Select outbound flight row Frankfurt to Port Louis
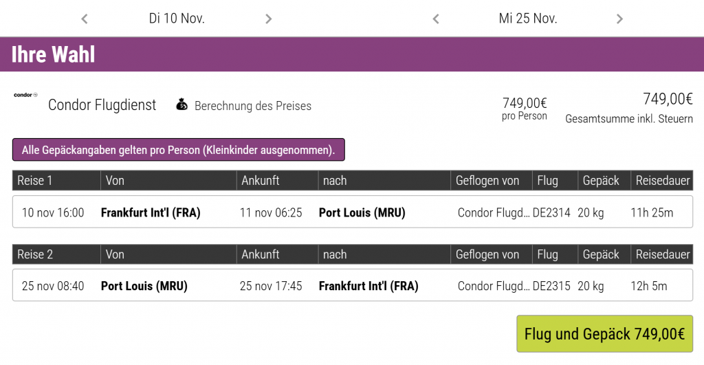This screenshot has width=704, height=365. pyautogui.click(x=352, y=212)
